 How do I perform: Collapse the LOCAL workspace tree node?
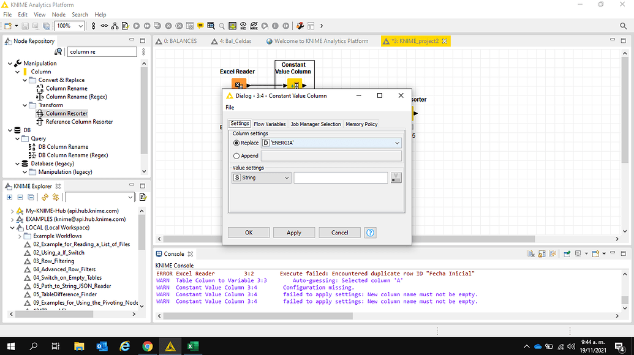13,228
